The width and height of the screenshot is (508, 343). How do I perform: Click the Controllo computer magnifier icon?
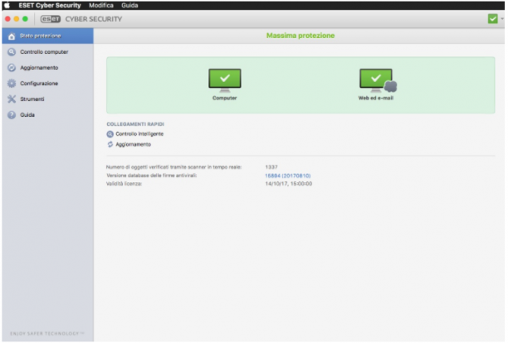[x=12, y=51]
